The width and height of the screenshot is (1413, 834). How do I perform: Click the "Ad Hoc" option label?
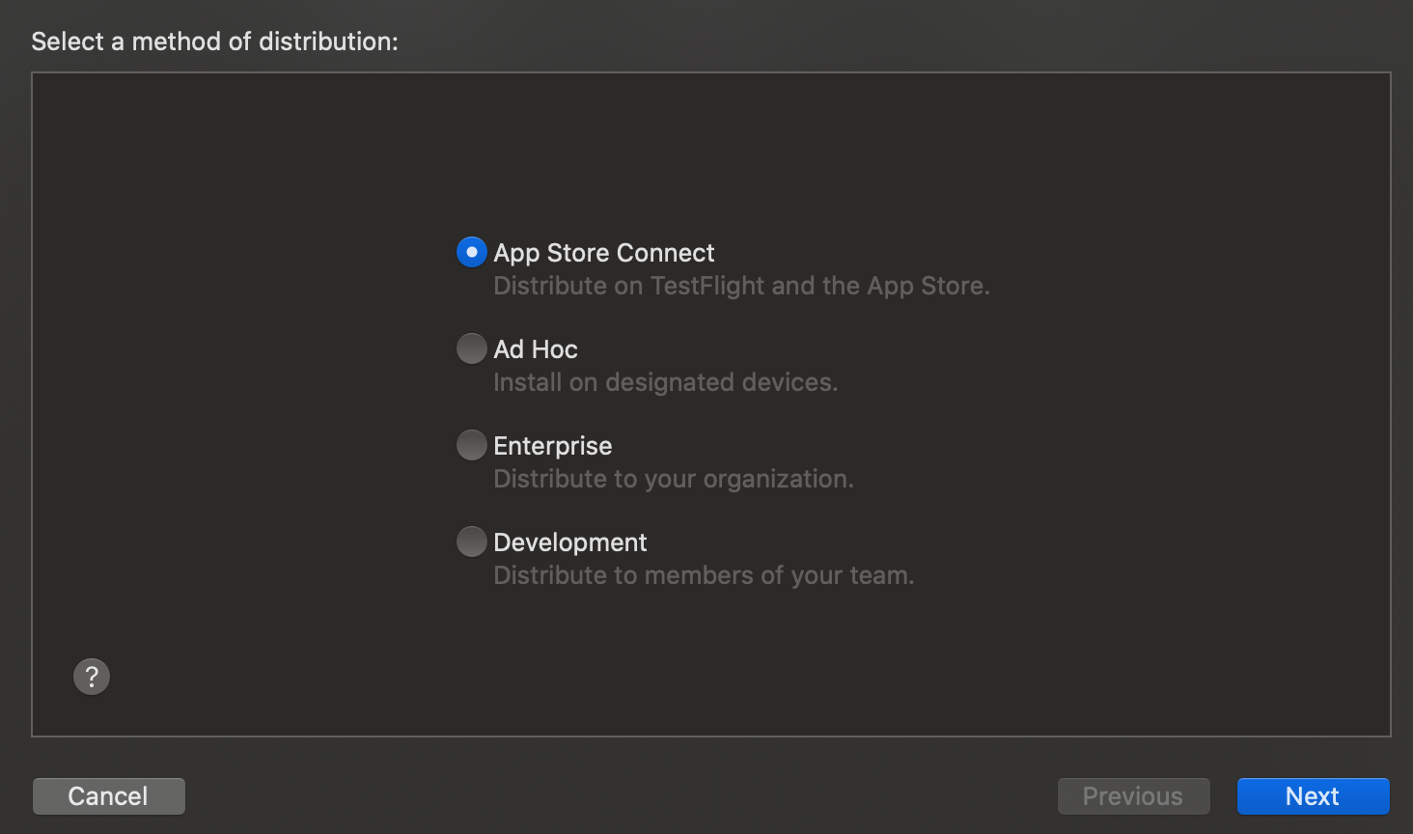(x=536, y=349)
